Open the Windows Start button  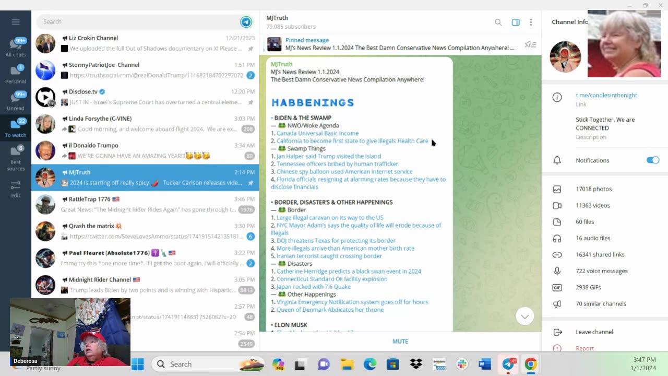click(138, 364)
